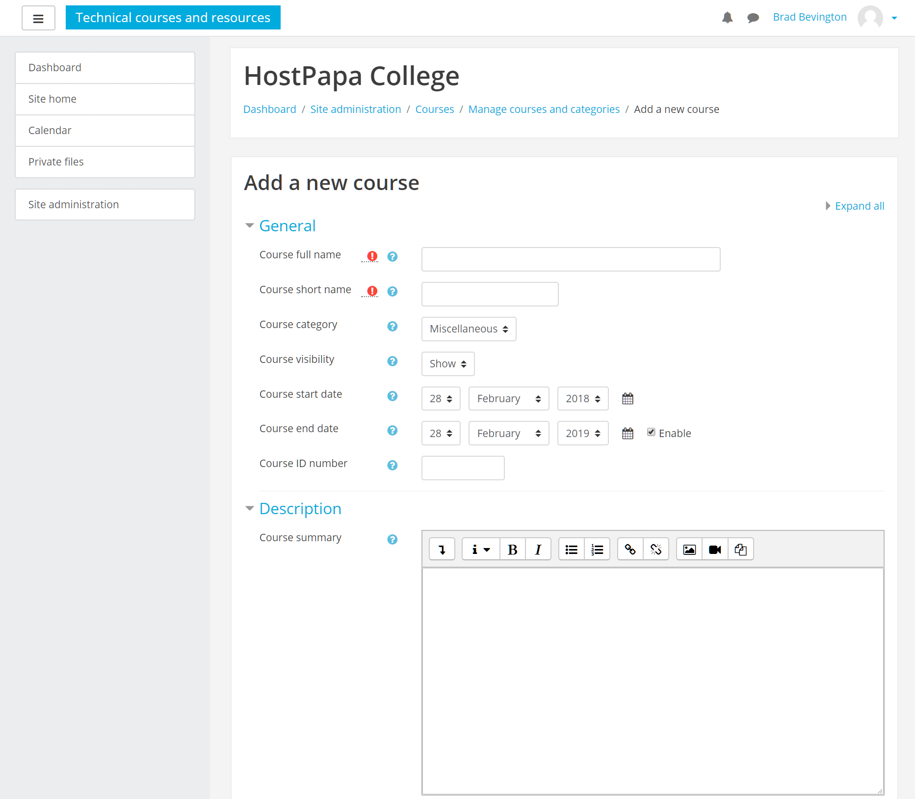
Task: Click required icon beside Course full name
Action: tap(372, 256)
